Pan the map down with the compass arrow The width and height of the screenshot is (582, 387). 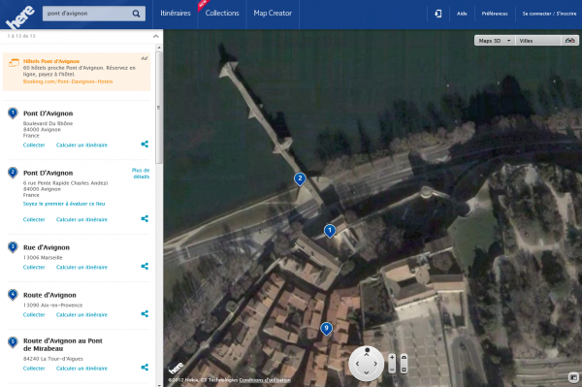pyautogui.click(x=367, y=372)
